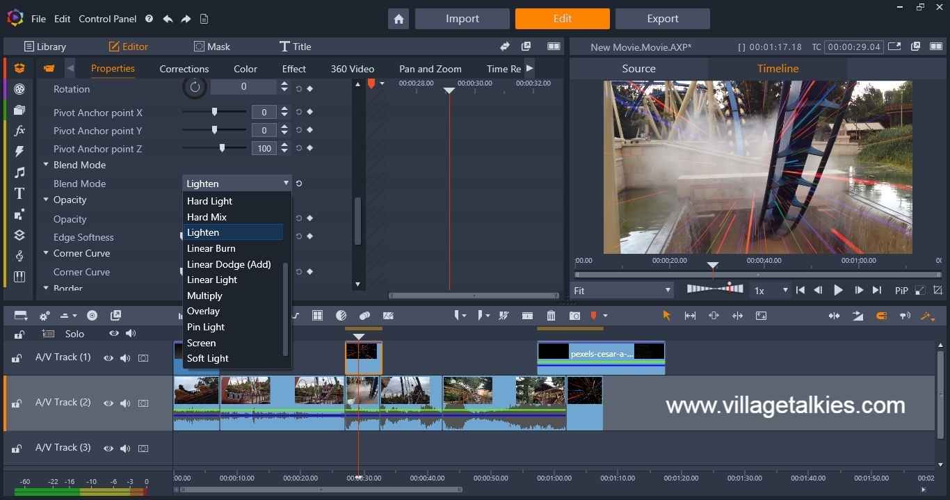
Task: Open the Transitions panel
Action: [19, 152]
